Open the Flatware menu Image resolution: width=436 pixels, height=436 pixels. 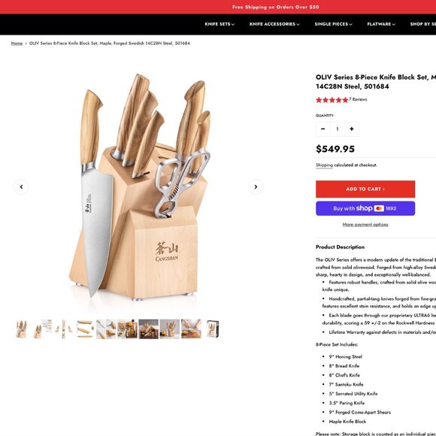[x=381, y=24]
